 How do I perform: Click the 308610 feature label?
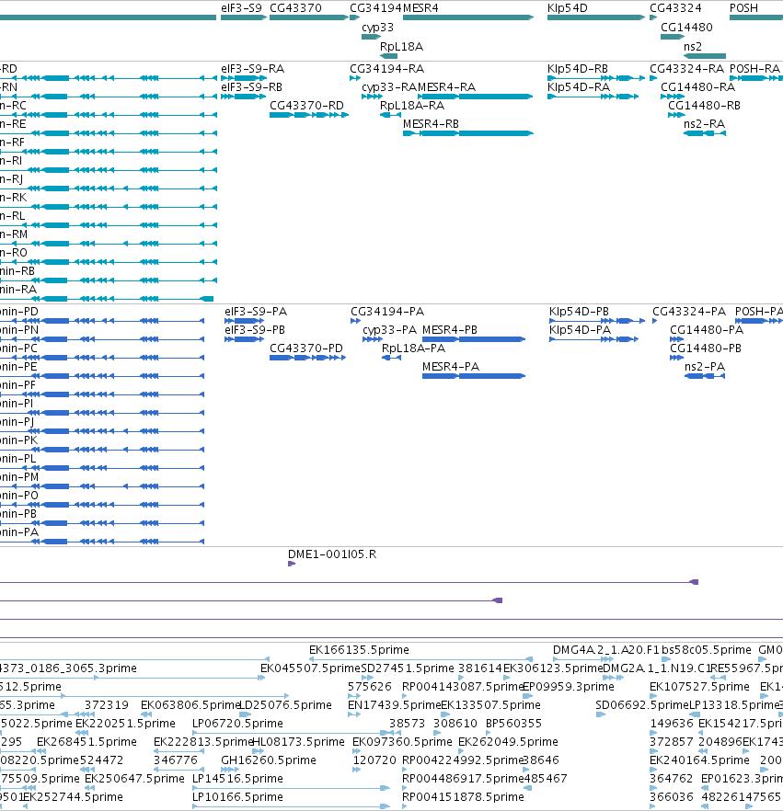(x=455, y=724)
